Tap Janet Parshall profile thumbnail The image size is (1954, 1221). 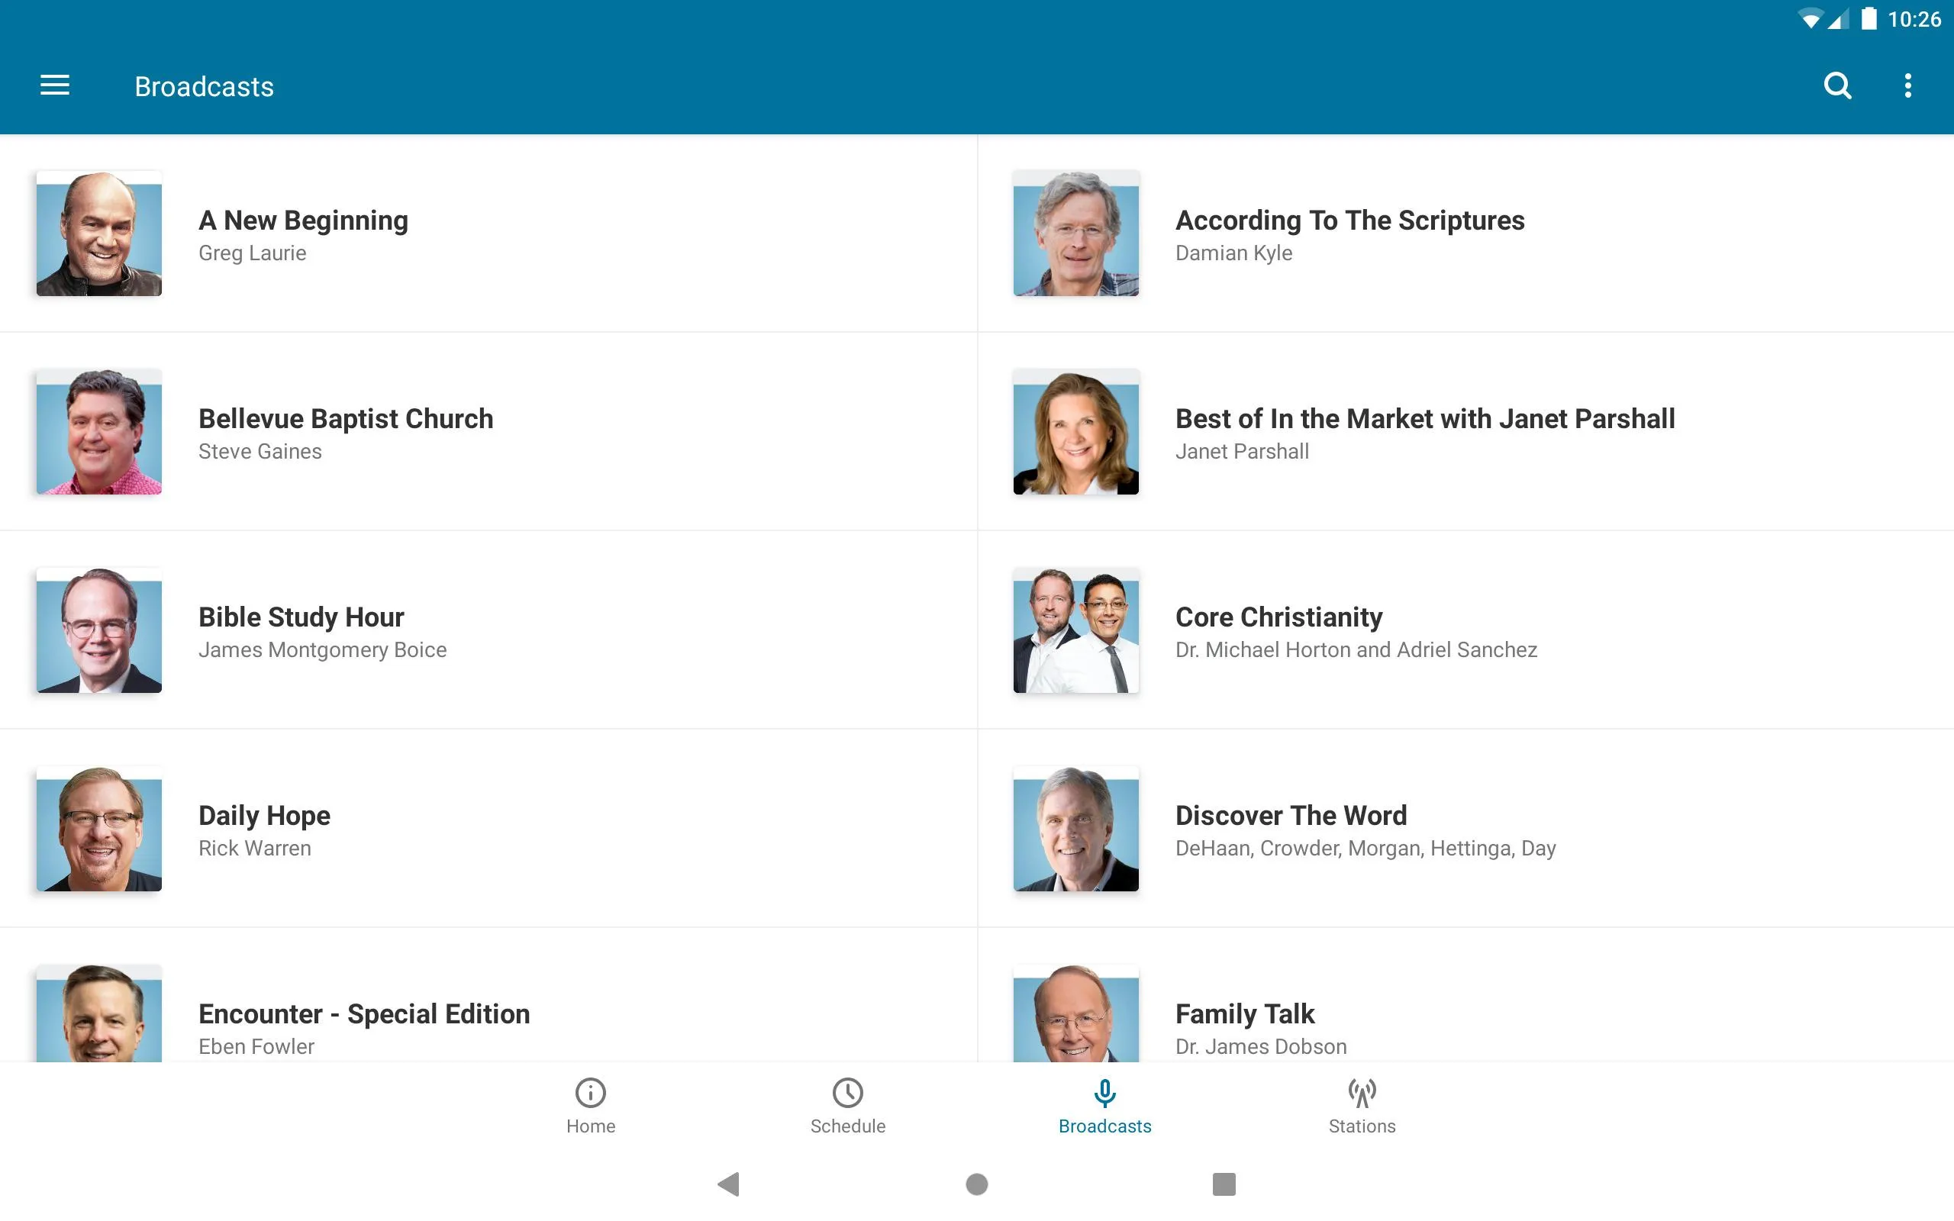click(1075, 432)
